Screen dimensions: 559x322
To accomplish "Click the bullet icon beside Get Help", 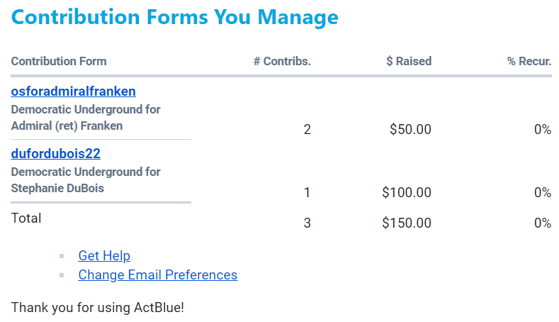I will (62, 256).
